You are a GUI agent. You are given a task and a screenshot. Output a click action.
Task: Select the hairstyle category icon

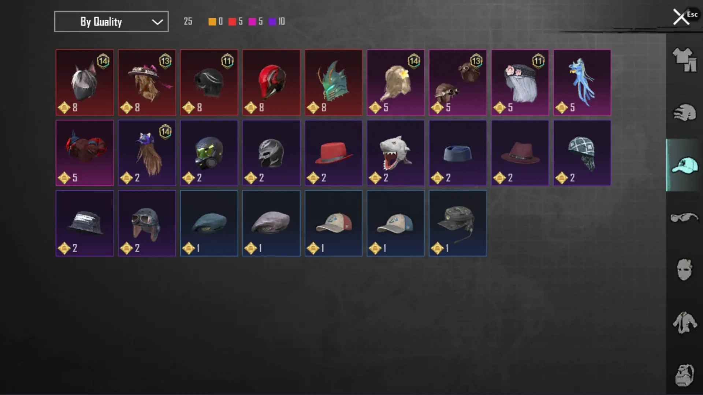coord(684,112)
